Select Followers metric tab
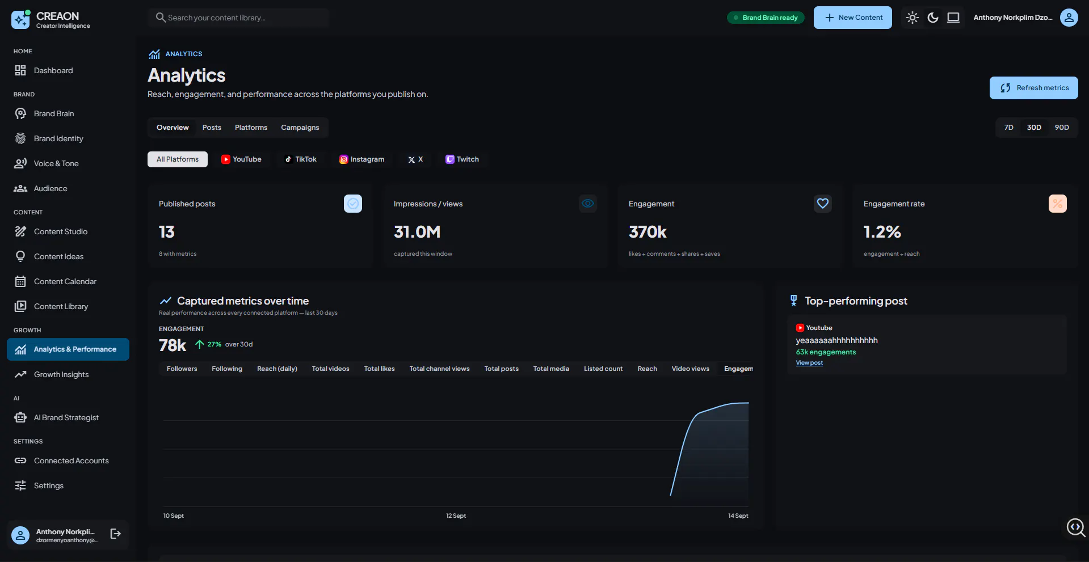Image resolution: width=1089 pixels, height=562 pixels. tap(182, 369)
